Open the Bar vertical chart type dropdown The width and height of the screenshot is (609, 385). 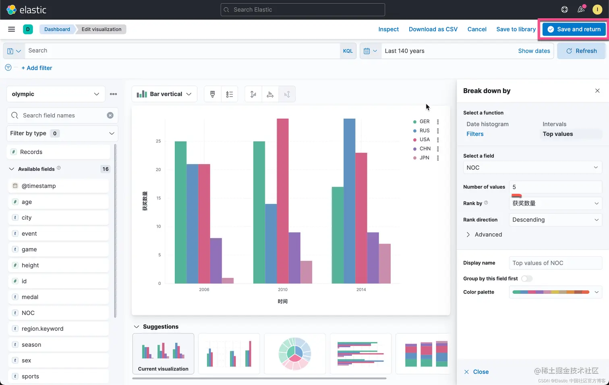coord(164,94)
